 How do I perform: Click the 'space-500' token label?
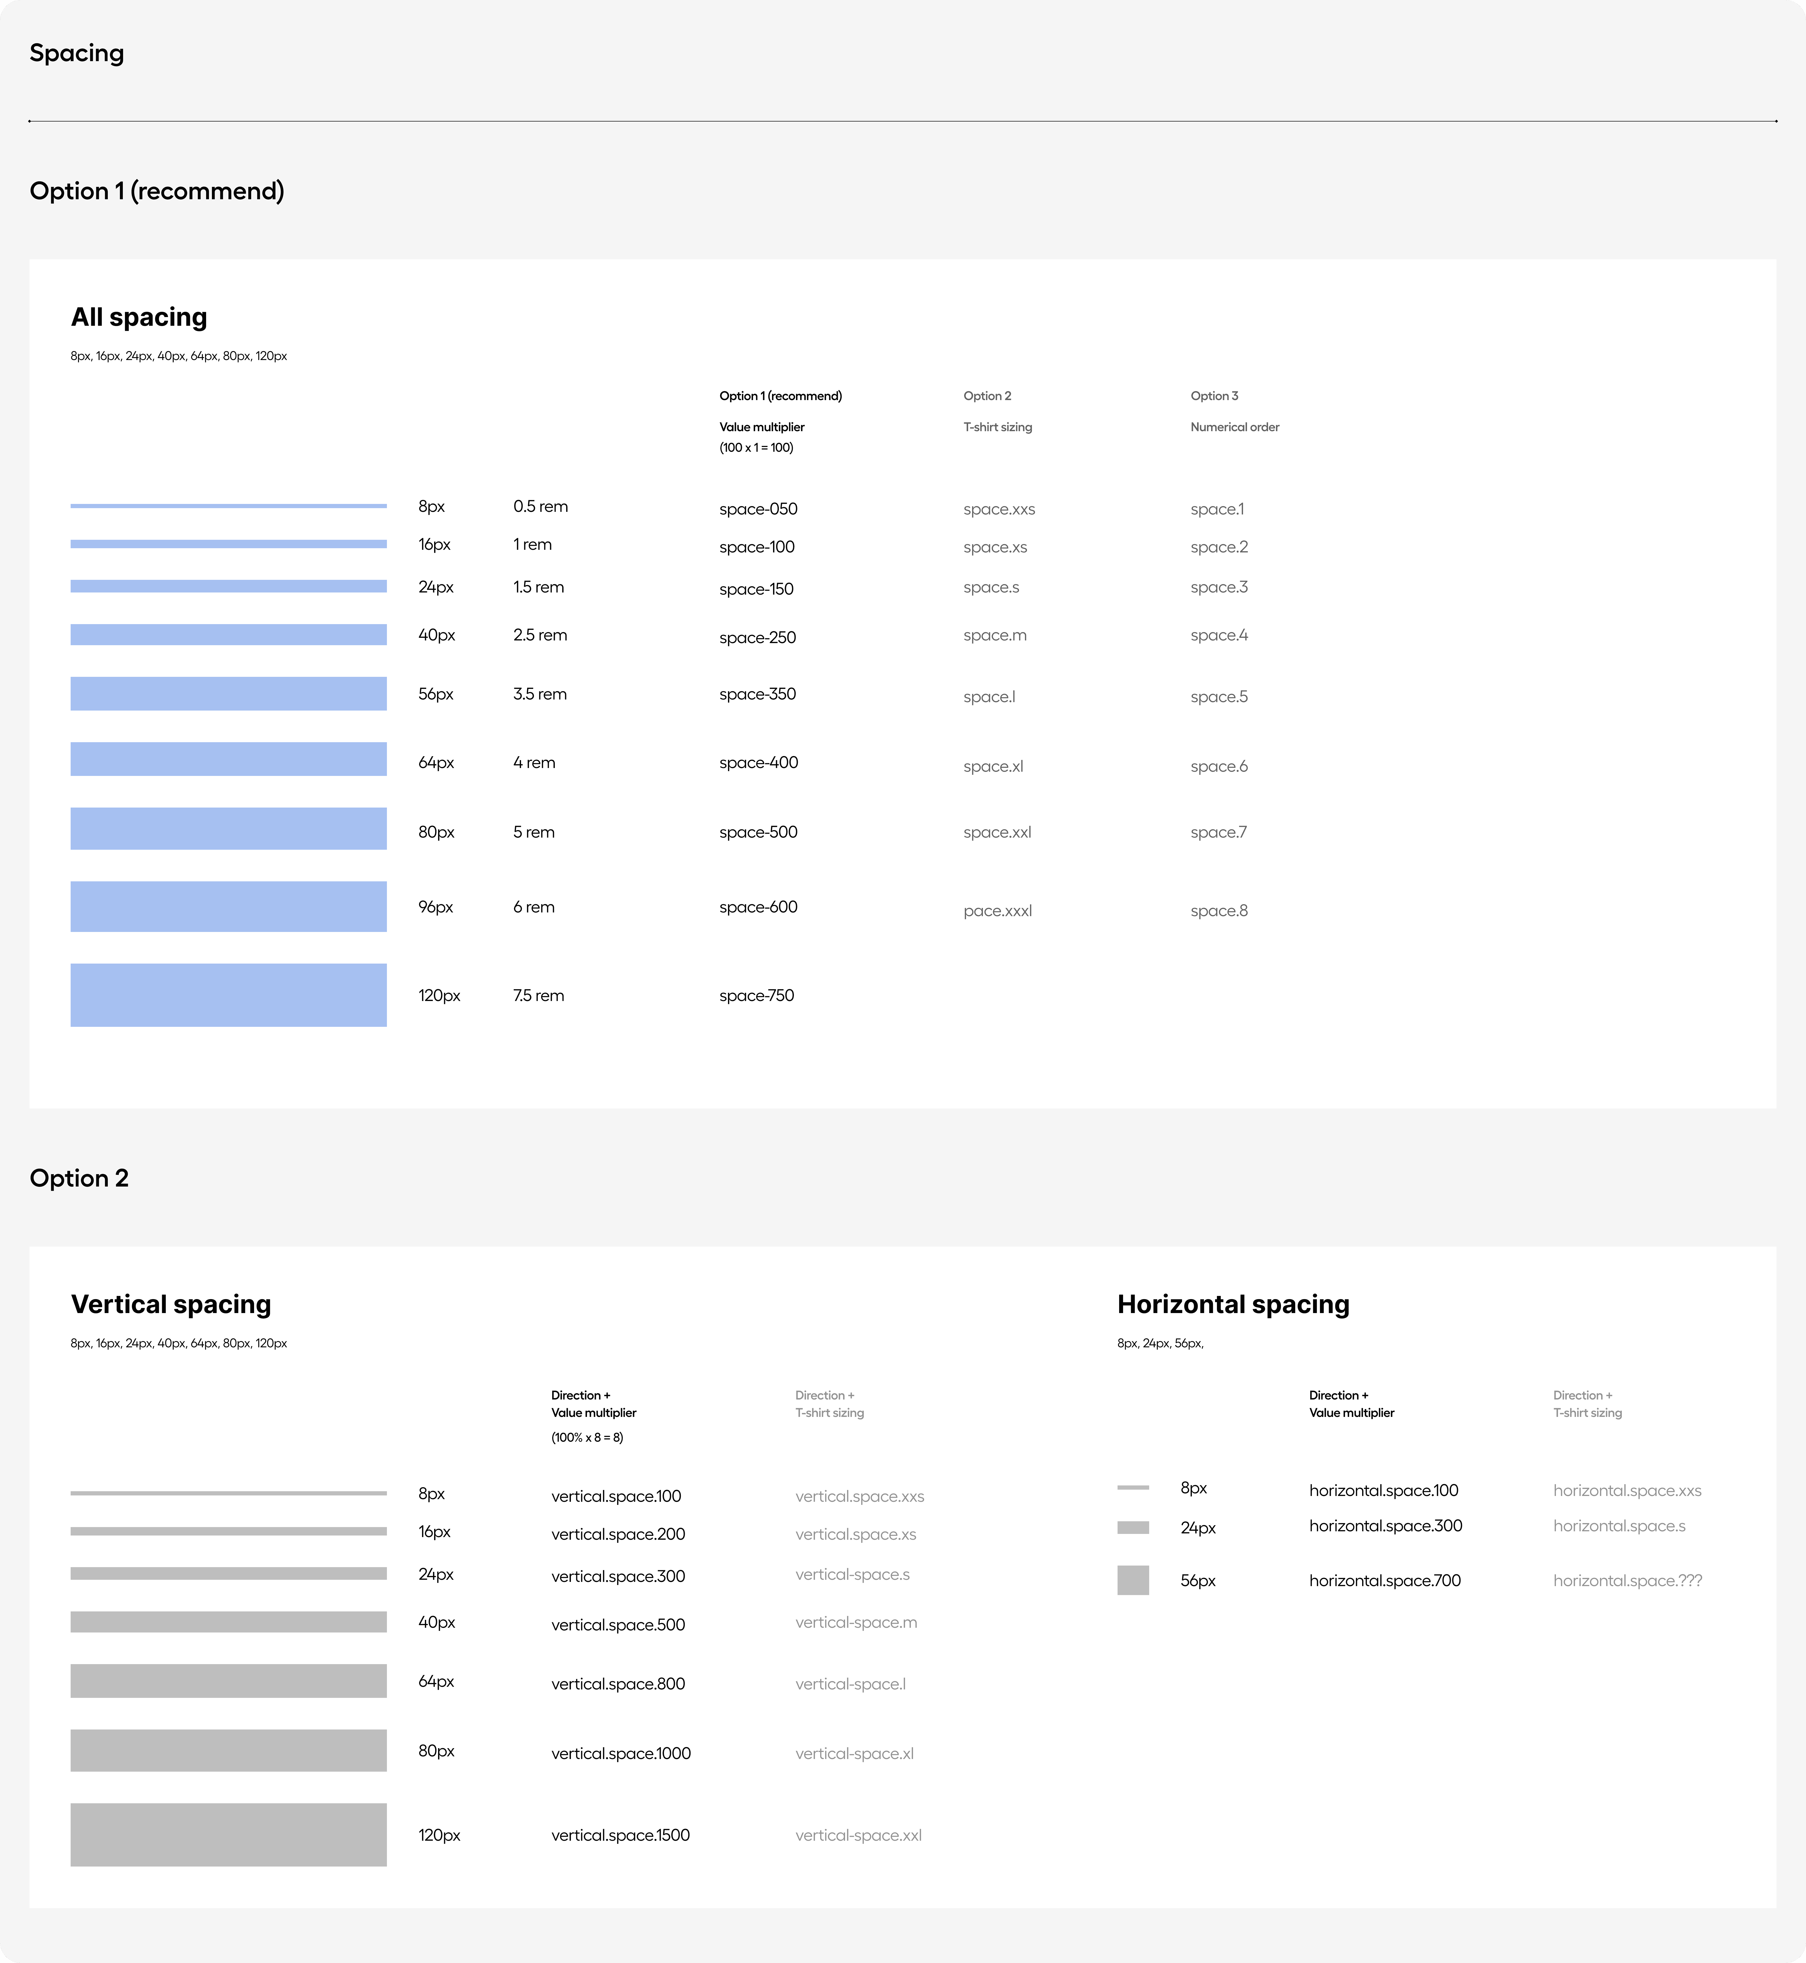758,833
